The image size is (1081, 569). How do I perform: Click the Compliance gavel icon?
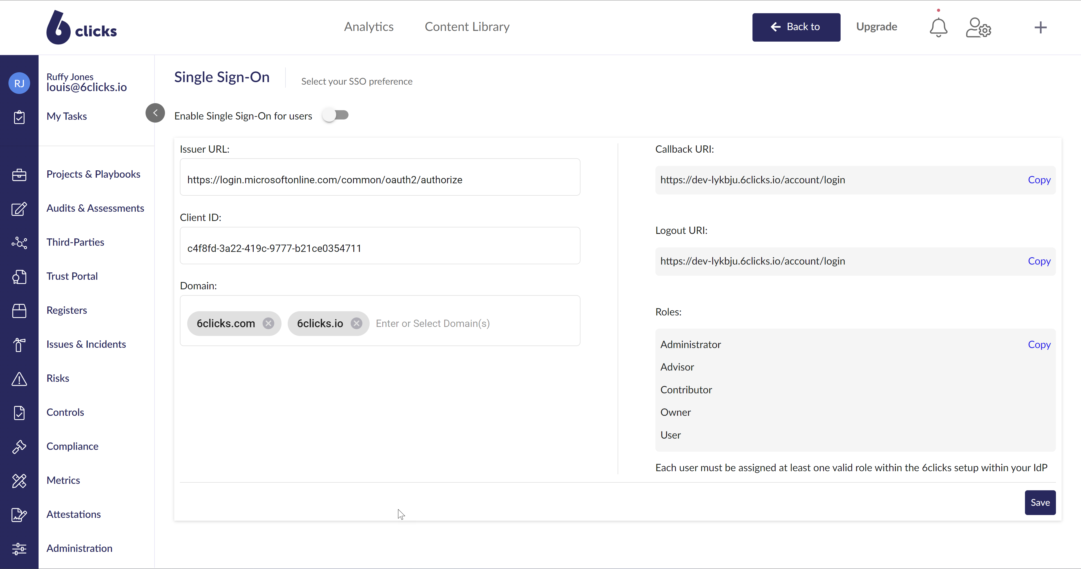pos(19,447)
